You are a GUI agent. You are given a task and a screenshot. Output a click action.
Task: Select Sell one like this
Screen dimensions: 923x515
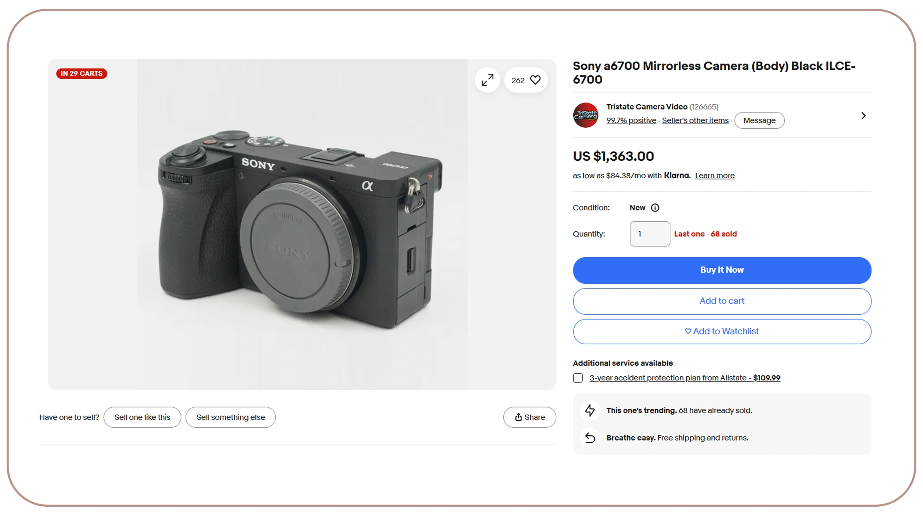pos(142,417)
